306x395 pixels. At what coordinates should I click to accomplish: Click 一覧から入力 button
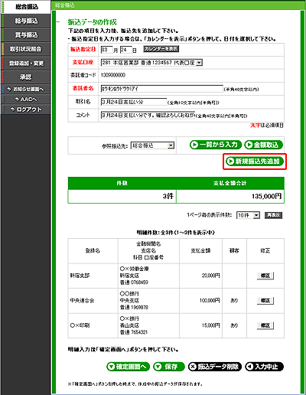pyautogui.click(x=216, y=145)
